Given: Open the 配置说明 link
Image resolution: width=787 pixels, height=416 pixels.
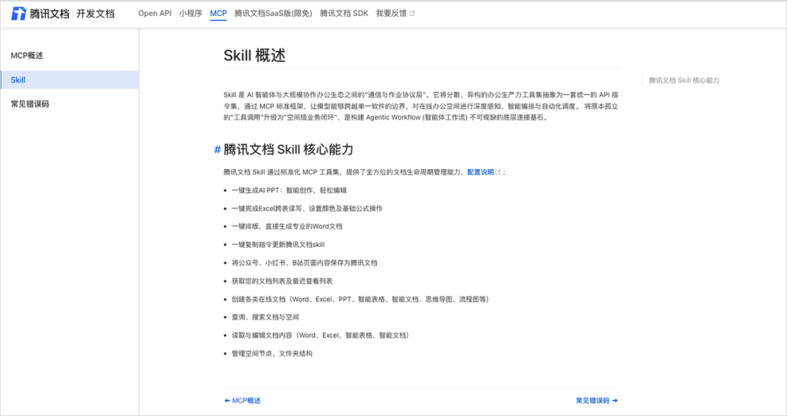Looking at the screenshot, I should point(480,172).
